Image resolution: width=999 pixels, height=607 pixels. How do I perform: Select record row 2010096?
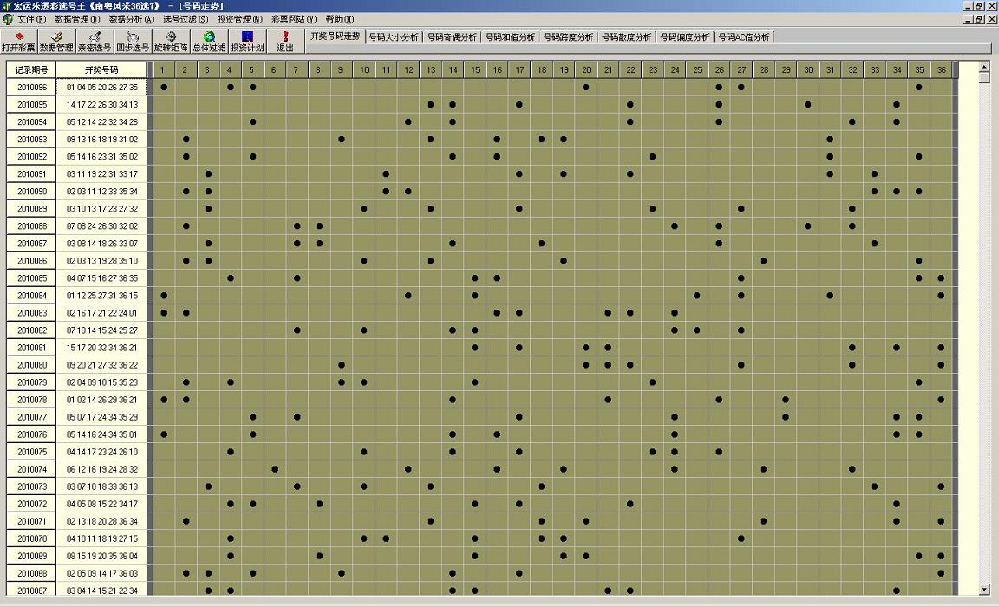[x=31, y=88]
